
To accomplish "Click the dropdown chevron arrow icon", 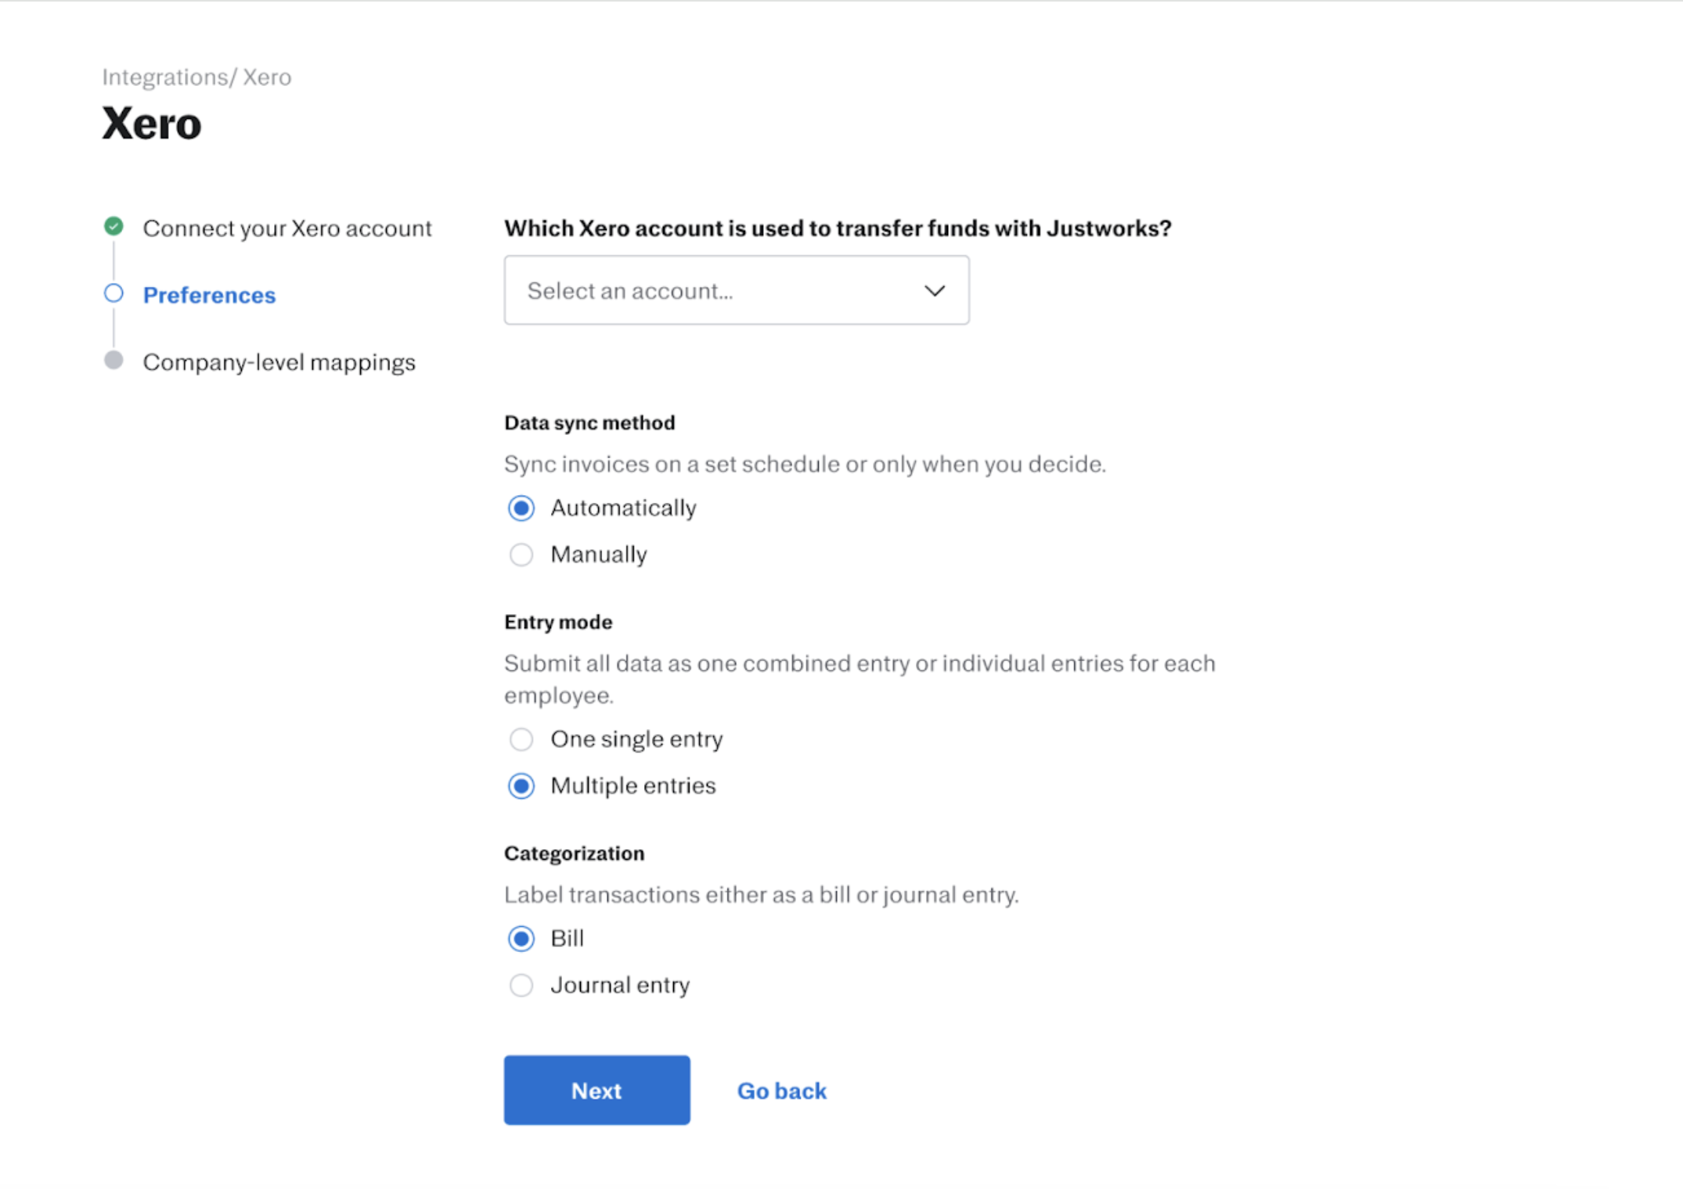I will (934, 291).
